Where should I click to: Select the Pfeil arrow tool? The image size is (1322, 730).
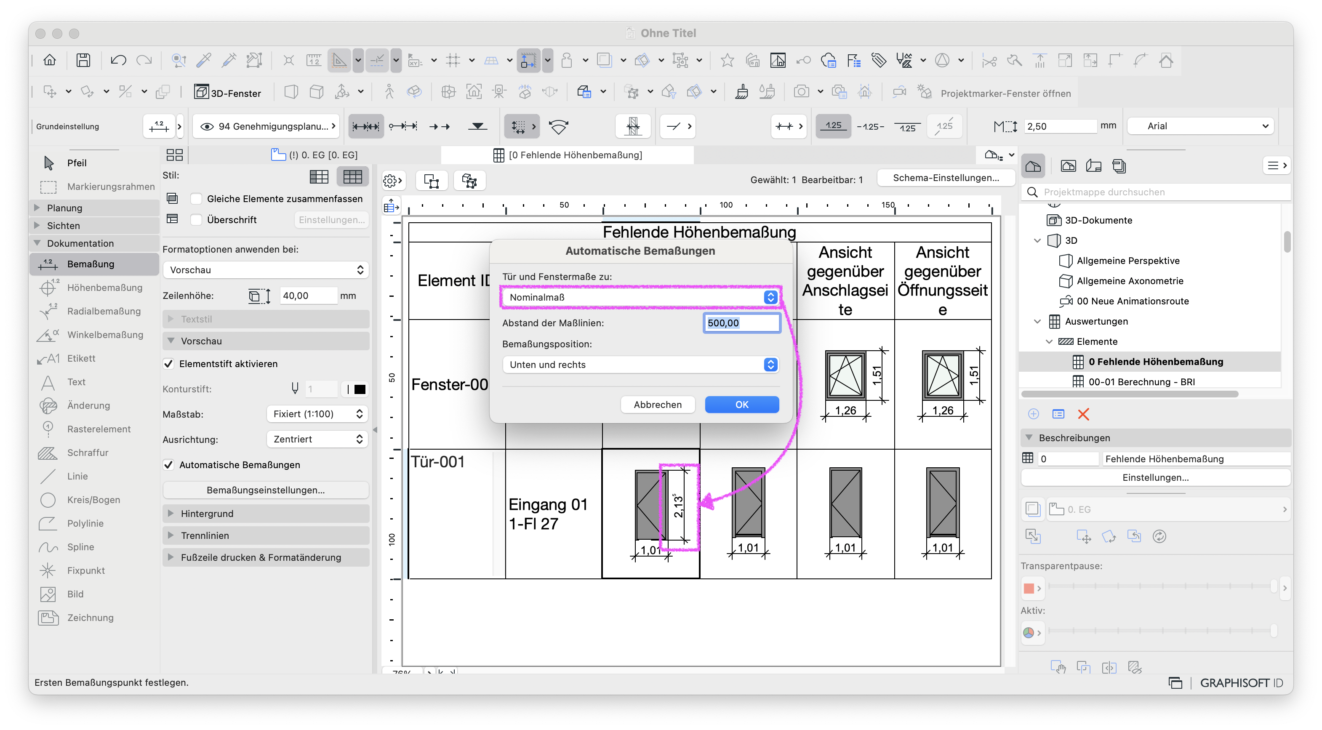(x=94, y=163)
